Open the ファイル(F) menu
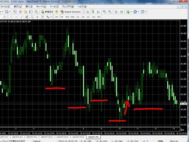189x142 pixels. 5,6
